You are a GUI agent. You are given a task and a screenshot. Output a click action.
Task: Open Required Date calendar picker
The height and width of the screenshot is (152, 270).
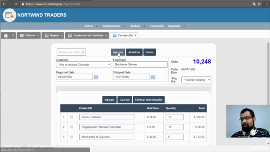[96, 77]
